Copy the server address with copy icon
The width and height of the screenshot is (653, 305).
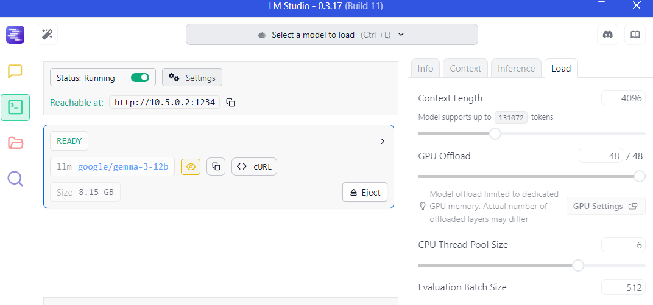[x=231, y=102]
